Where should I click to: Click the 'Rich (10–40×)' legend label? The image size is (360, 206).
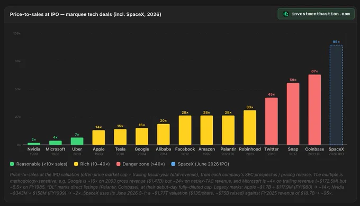click(x=95, y=164)
